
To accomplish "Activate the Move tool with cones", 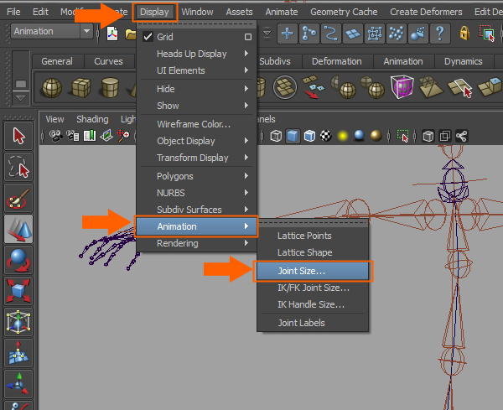I will click(x=18, y=229).
